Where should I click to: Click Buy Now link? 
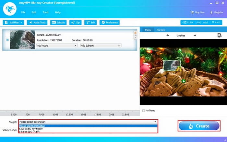point(197,12)
